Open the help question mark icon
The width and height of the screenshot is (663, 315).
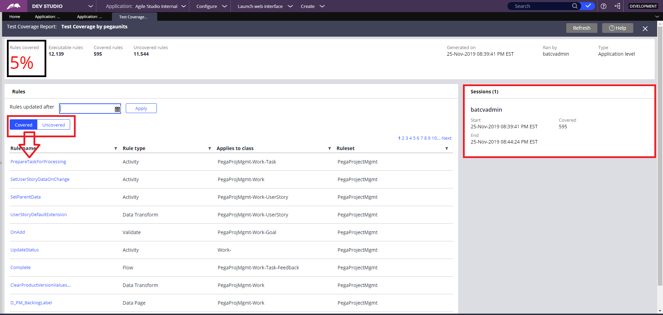point(604,6)
